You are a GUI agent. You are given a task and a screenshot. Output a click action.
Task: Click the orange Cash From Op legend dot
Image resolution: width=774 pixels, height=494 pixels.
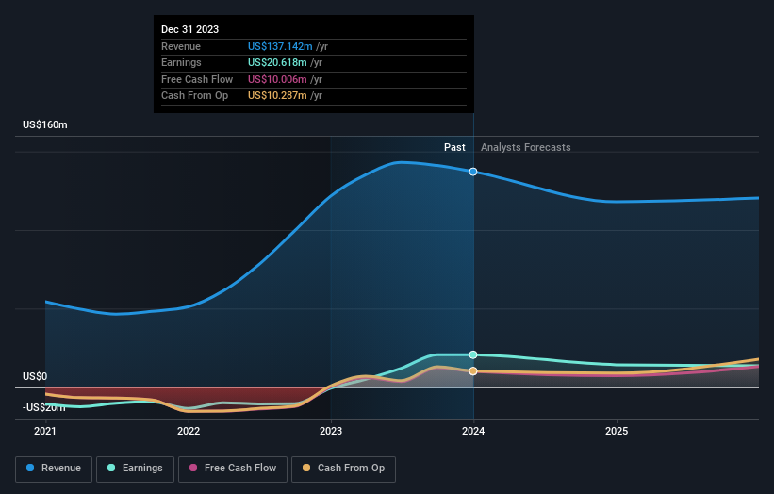306,468
